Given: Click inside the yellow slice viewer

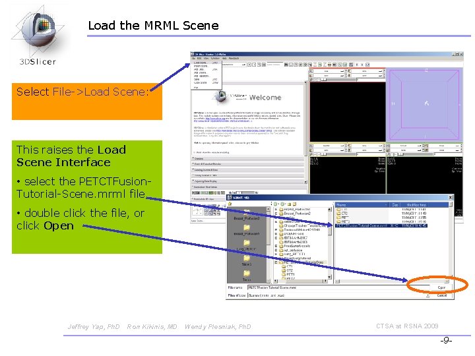Looking at the screenshot, I should coord(347,175).
